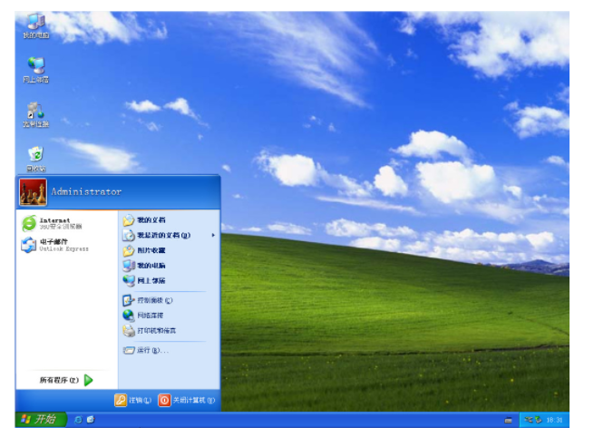Click the safely remove hardware tray icon
The height and width of the screenshot is (437, 594).
[x=539, y=420]
